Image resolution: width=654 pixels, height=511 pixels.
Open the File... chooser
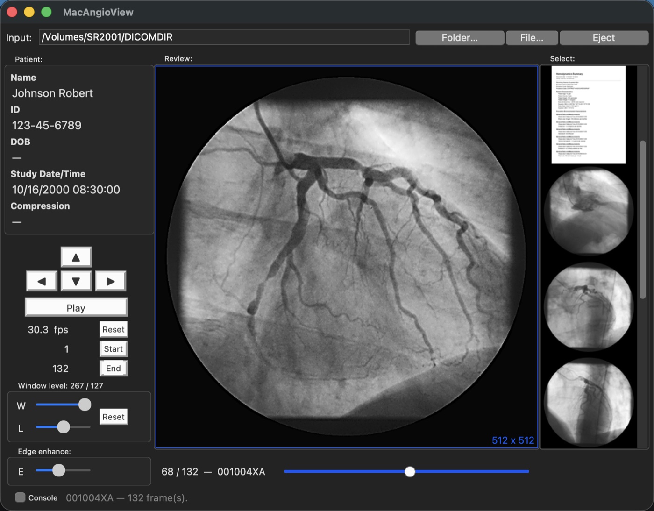(x=532, y=38)
